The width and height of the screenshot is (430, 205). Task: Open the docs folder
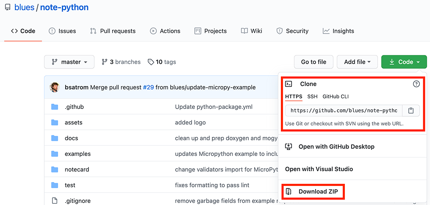71,138
